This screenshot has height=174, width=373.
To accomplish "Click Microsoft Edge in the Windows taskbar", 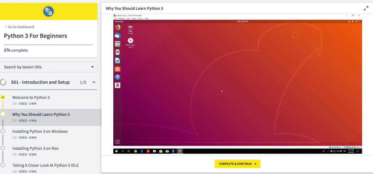I will click(x=142, y=151).
